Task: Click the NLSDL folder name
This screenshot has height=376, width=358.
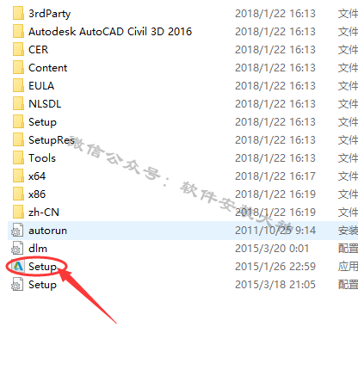Action: click(45, 104)
